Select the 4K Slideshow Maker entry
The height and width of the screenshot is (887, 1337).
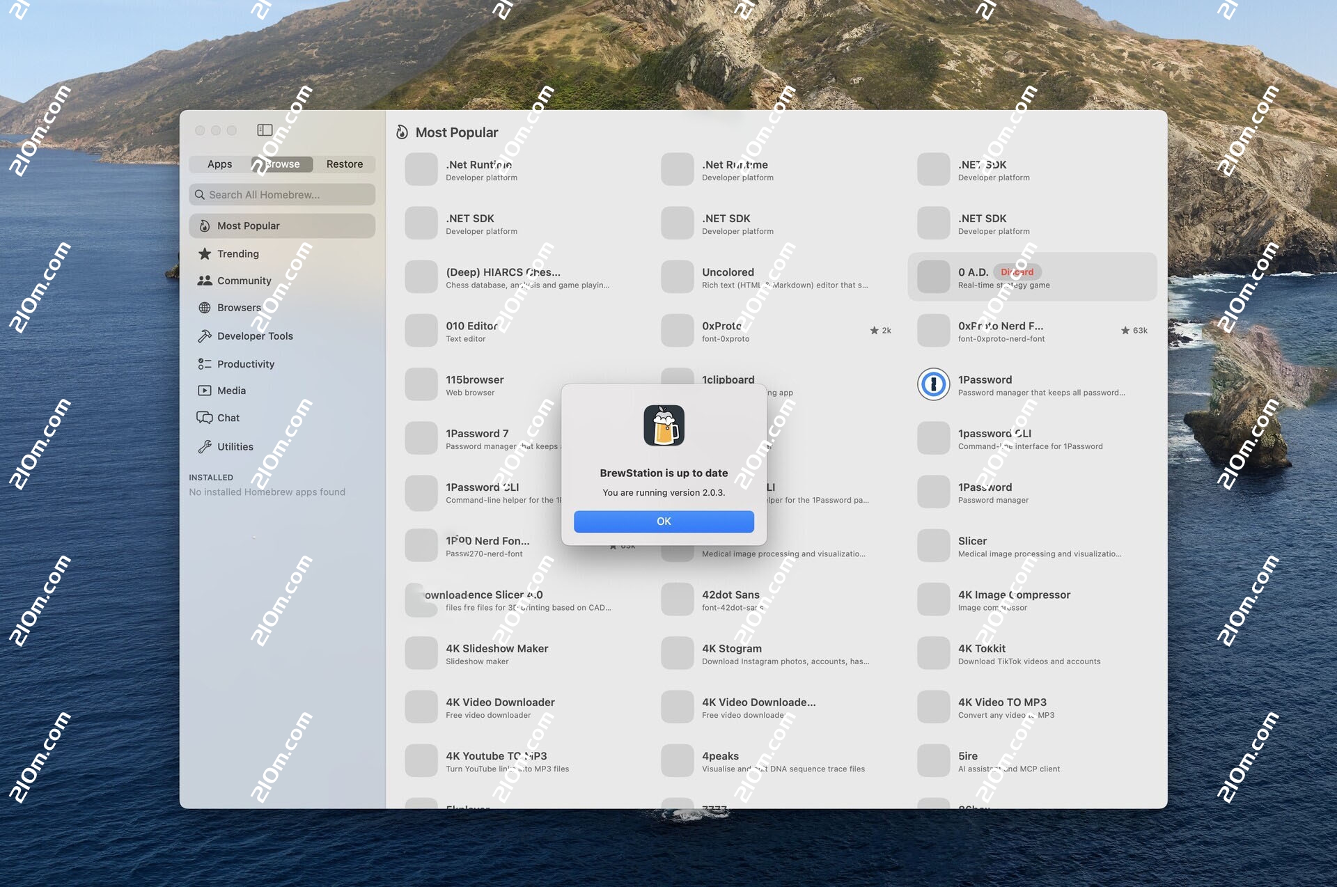pyautogui.click(x=520, y=653)
